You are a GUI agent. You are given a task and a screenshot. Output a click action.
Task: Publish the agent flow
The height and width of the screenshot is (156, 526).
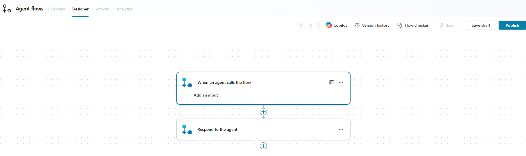[x=512, y=25]
